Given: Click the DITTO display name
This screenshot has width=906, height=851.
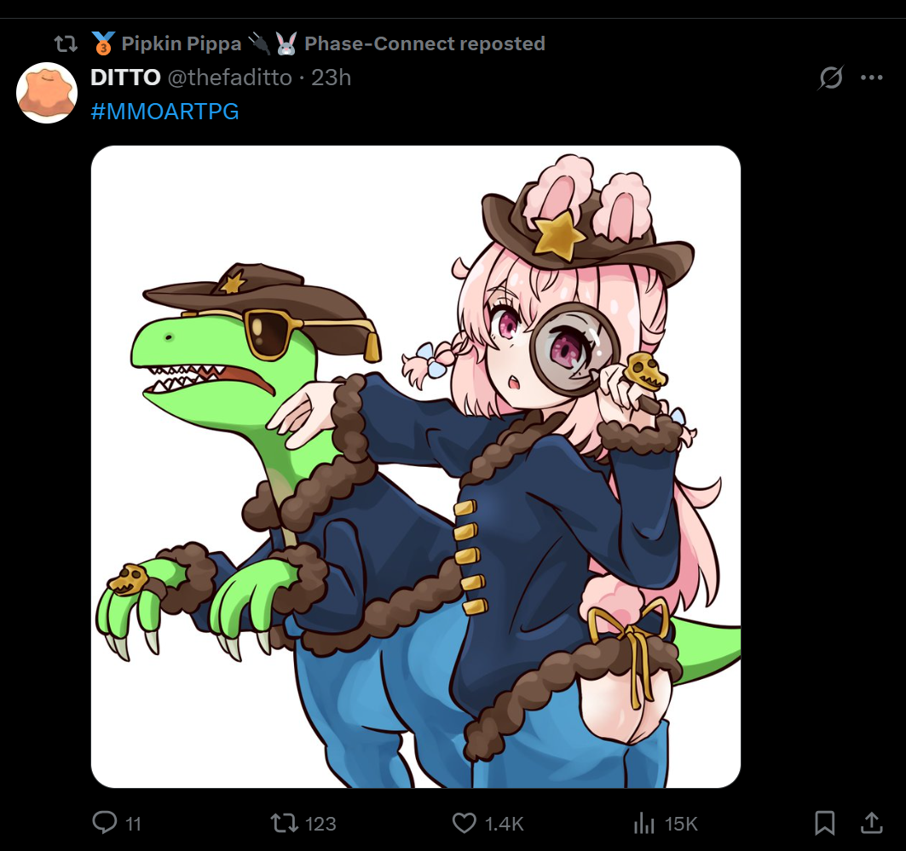Looking at the screenshot, I should [x=125, y=78].
